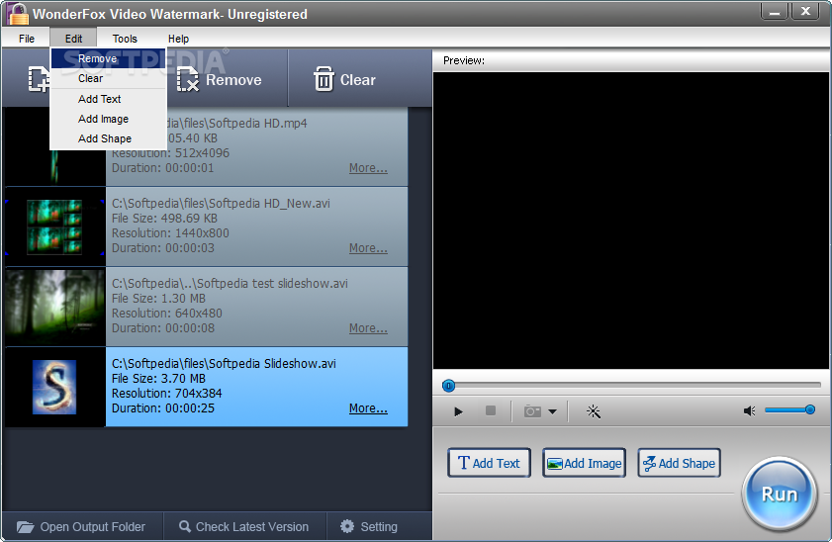Click the preview seek bar handle
The image size is (832, 542).
click(x=448, y=386)
